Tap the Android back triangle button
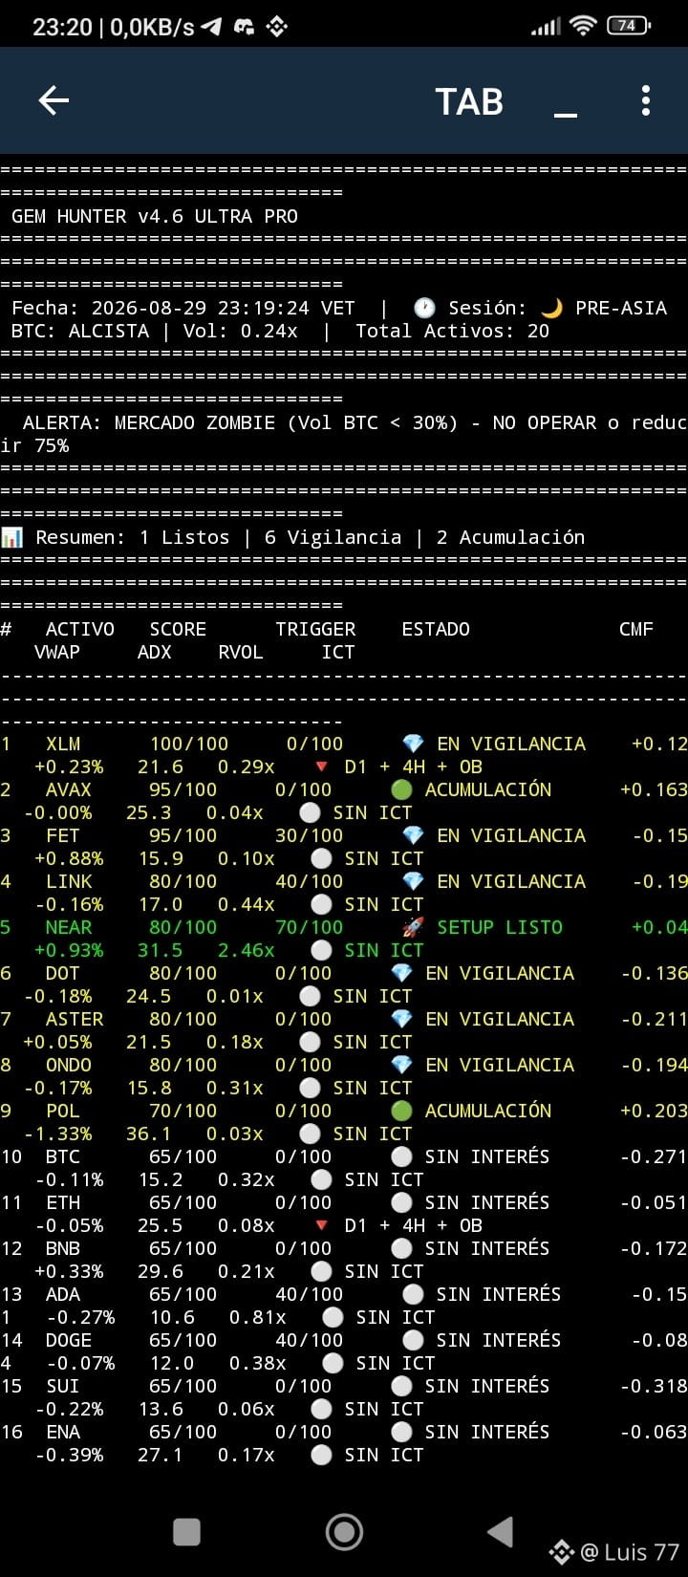This screenshot has width=688, height=1577. [501, 1532]
